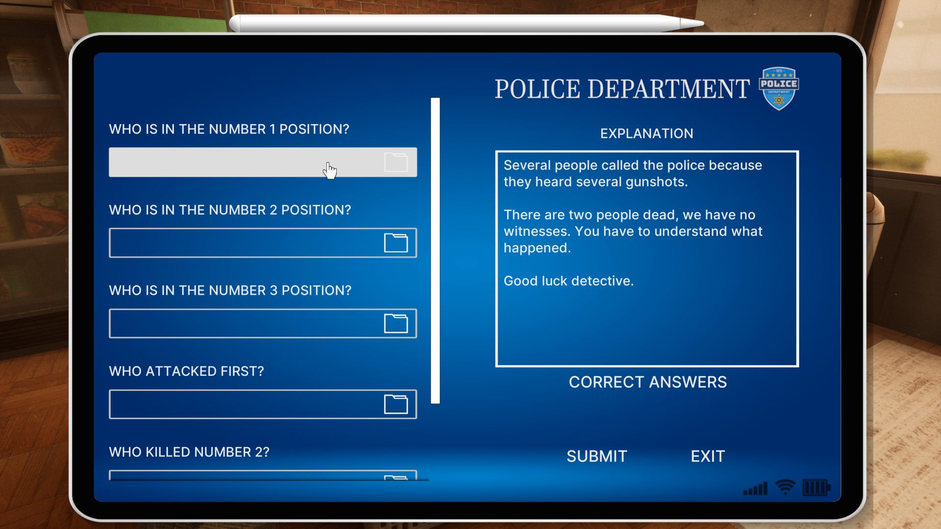Click the police department badge logo
Screen dimensions: 941x529
pos(778,88)
